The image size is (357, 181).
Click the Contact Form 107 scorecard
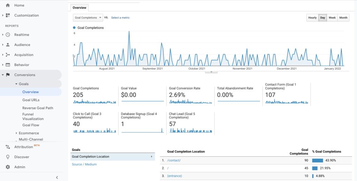[x=287, y=94]
